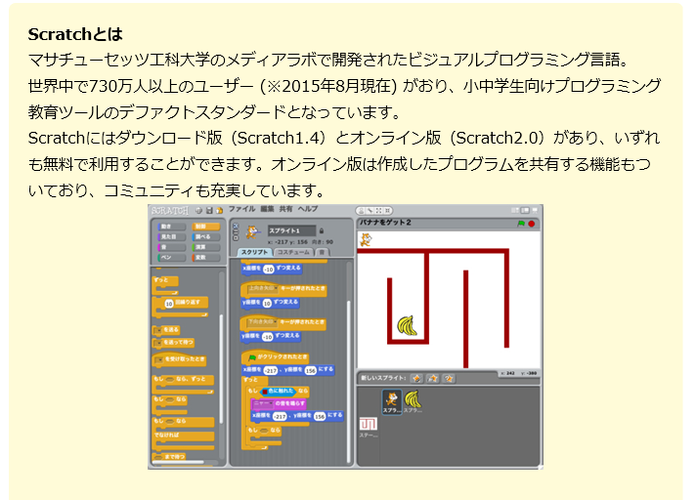This screenshot has width=696, height=500.
Task: Switch to the コスチューム tab
Action: coord(293,252)
